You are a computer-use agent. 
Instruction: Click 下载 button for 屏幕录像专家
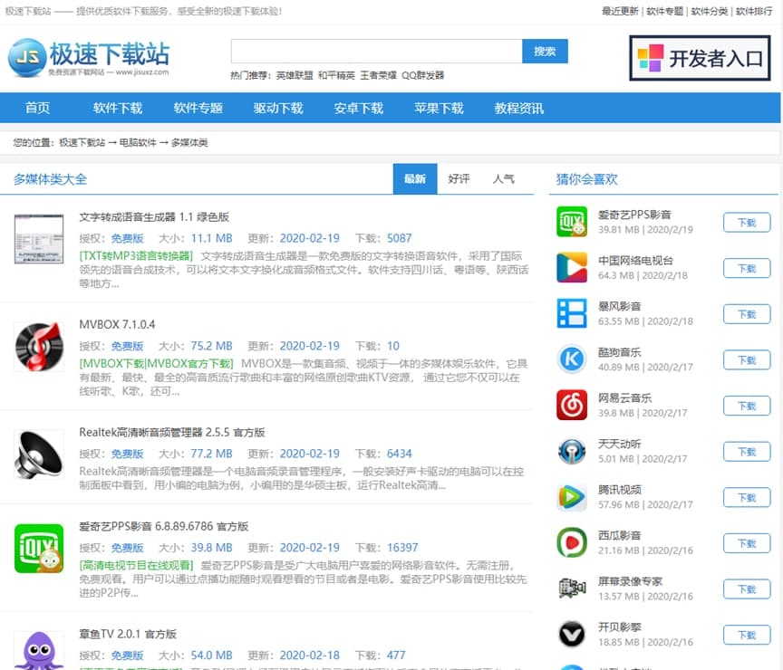coord(747,589)
